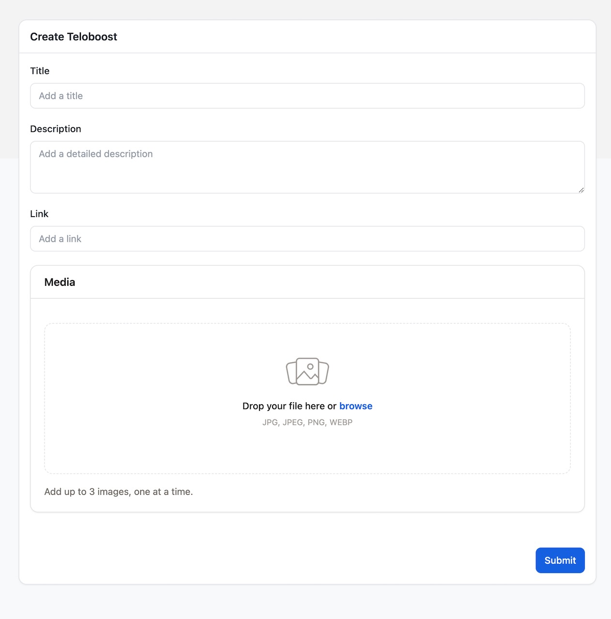Open file picker via browse link
611x619 pixels.
point(355,406)
